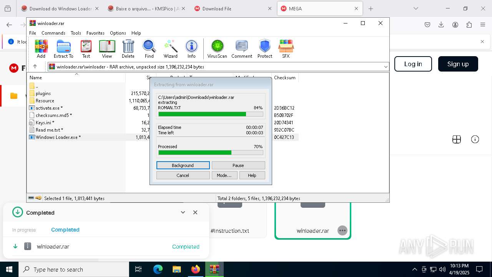Close the MEGA transfer panel
This screenshot has height=277, width=492.
coord(195,212)
